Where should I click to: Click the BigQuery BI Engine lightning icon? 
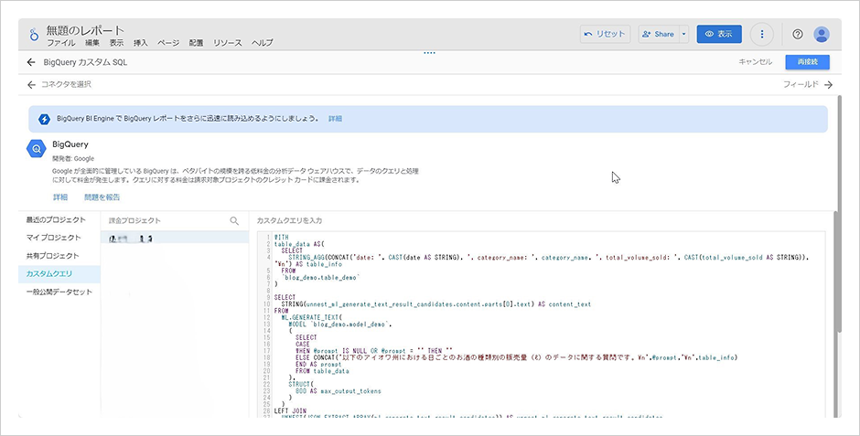point(45,119)
